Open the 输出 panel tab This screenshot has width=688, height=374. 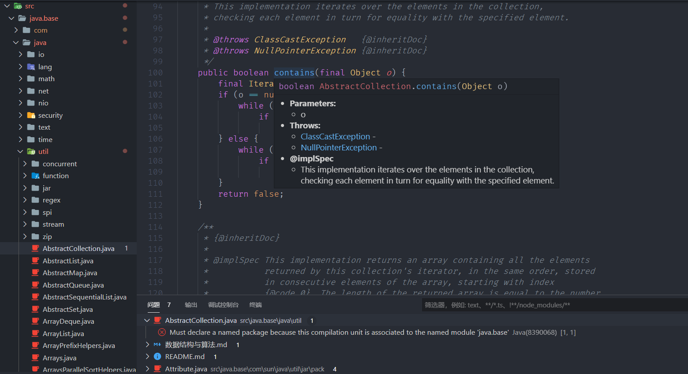191,304
